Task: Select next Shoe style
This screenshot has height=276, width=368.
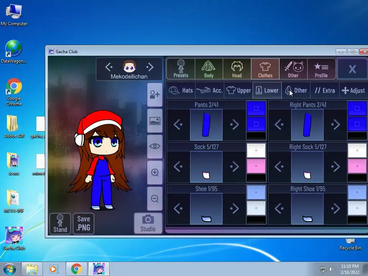Action: [234, 208]
